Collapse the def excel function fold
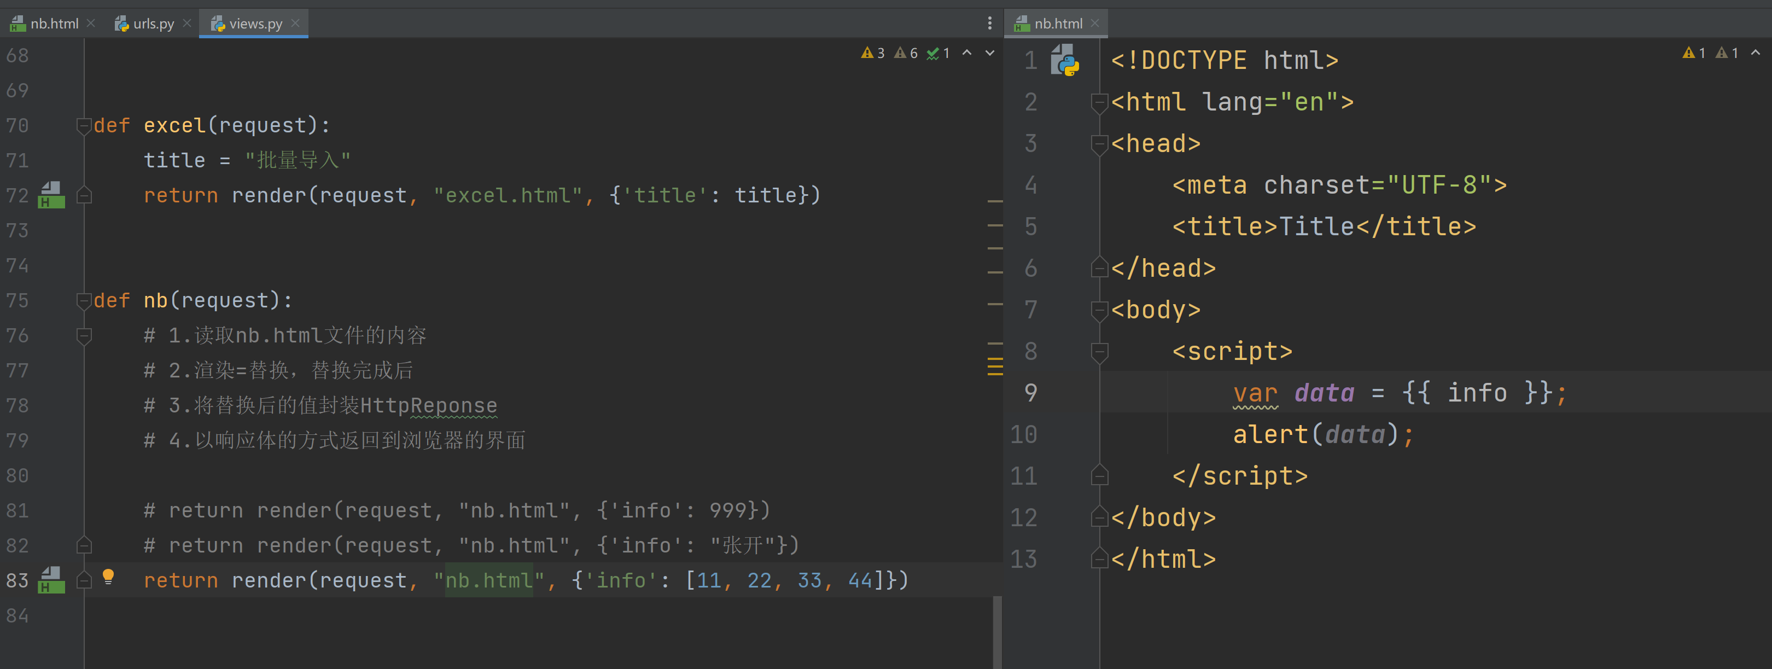 click(x=84, y=126)
